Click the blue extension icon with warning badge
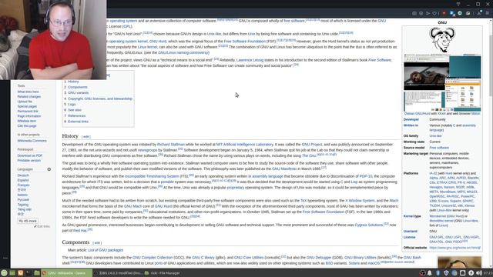 point(452,13)
